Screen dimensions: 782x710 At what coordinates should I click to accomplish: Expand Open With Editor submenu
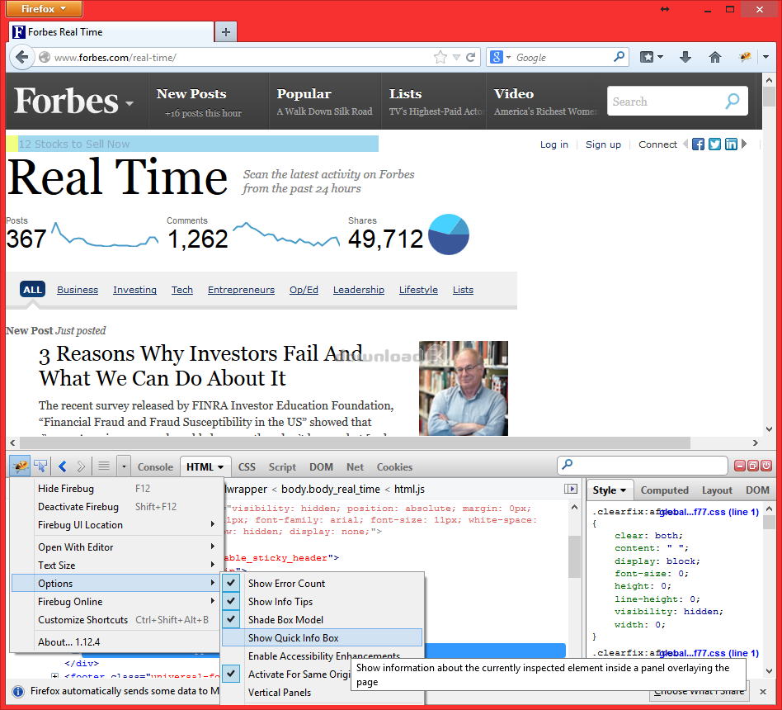pos(115,547)
